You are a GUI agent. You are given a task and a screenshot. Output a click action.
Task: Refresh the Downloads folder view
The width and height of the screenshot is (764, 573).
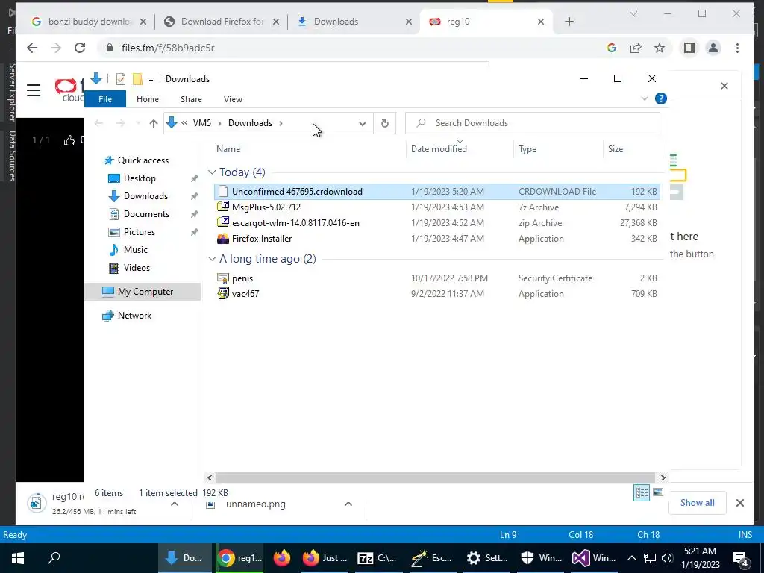pyautogui.click(x=384, y=123)
